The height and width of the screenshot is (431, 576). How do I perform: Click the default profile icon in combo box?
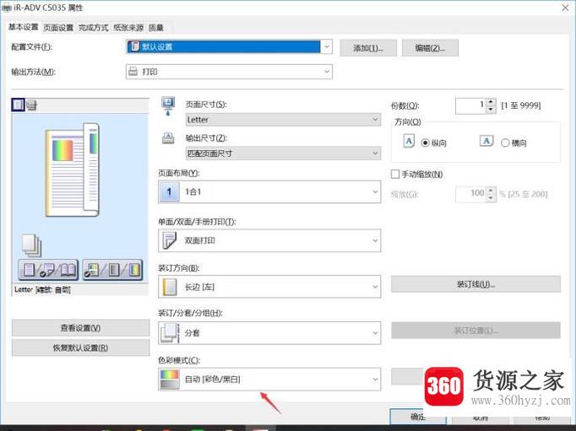tap(134, 46)
